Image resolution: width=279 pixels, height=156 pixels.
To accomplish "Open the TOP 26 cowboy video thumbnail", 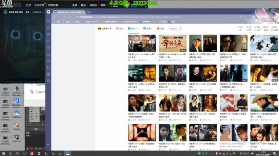I will pos(264,103).
